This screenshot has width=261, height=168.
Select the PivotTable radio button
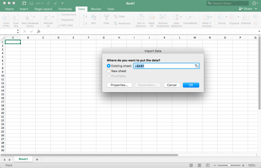click(109, 76)
